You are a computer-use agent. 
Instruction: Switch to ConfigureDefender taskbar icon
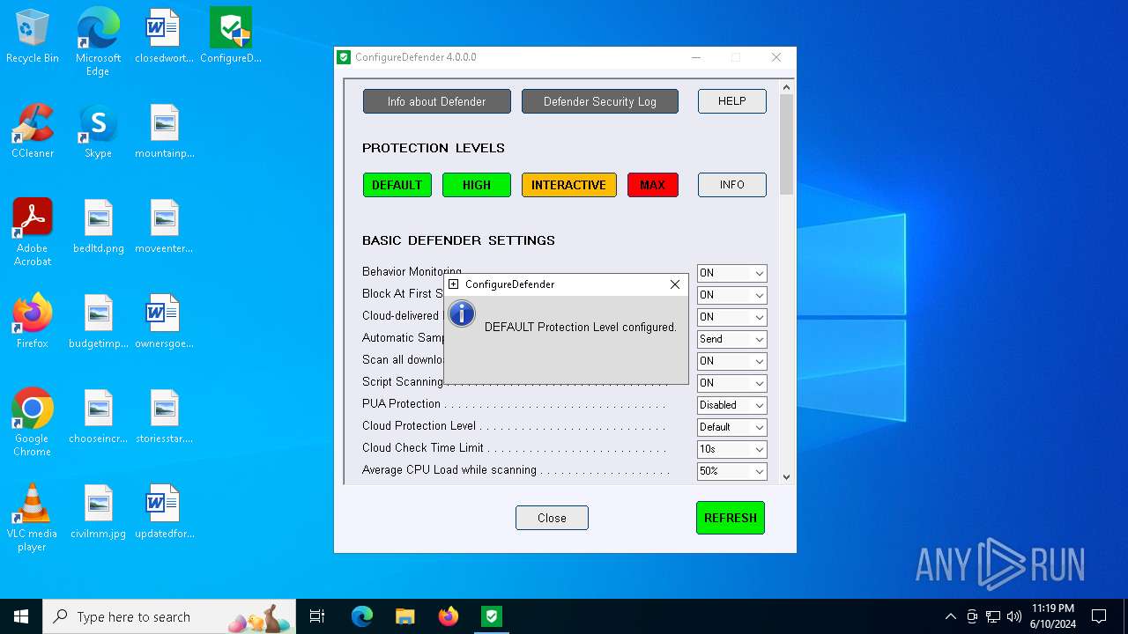point(491,616)
